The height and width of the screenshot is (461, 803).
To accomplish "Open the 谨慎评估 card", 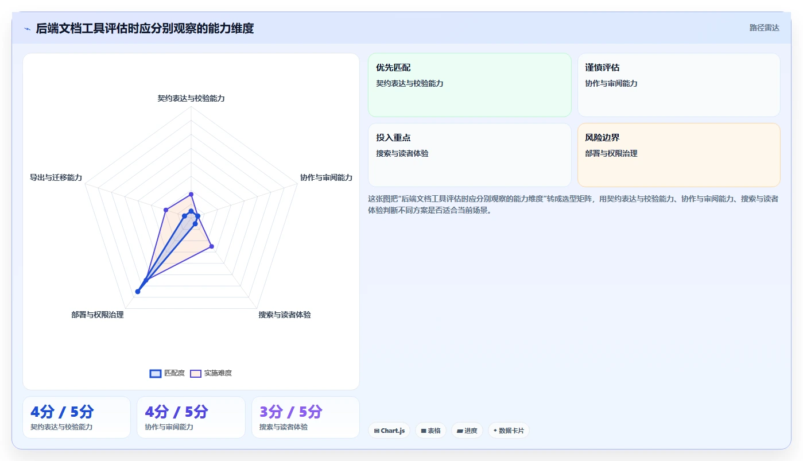I will pos(678,85).
